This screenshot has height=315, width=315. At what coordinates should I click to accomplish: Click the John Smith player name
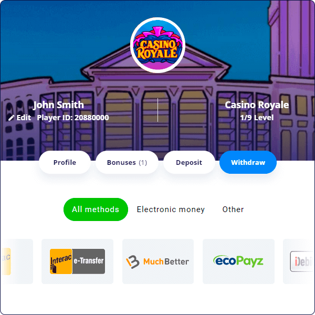pos(58,105)
